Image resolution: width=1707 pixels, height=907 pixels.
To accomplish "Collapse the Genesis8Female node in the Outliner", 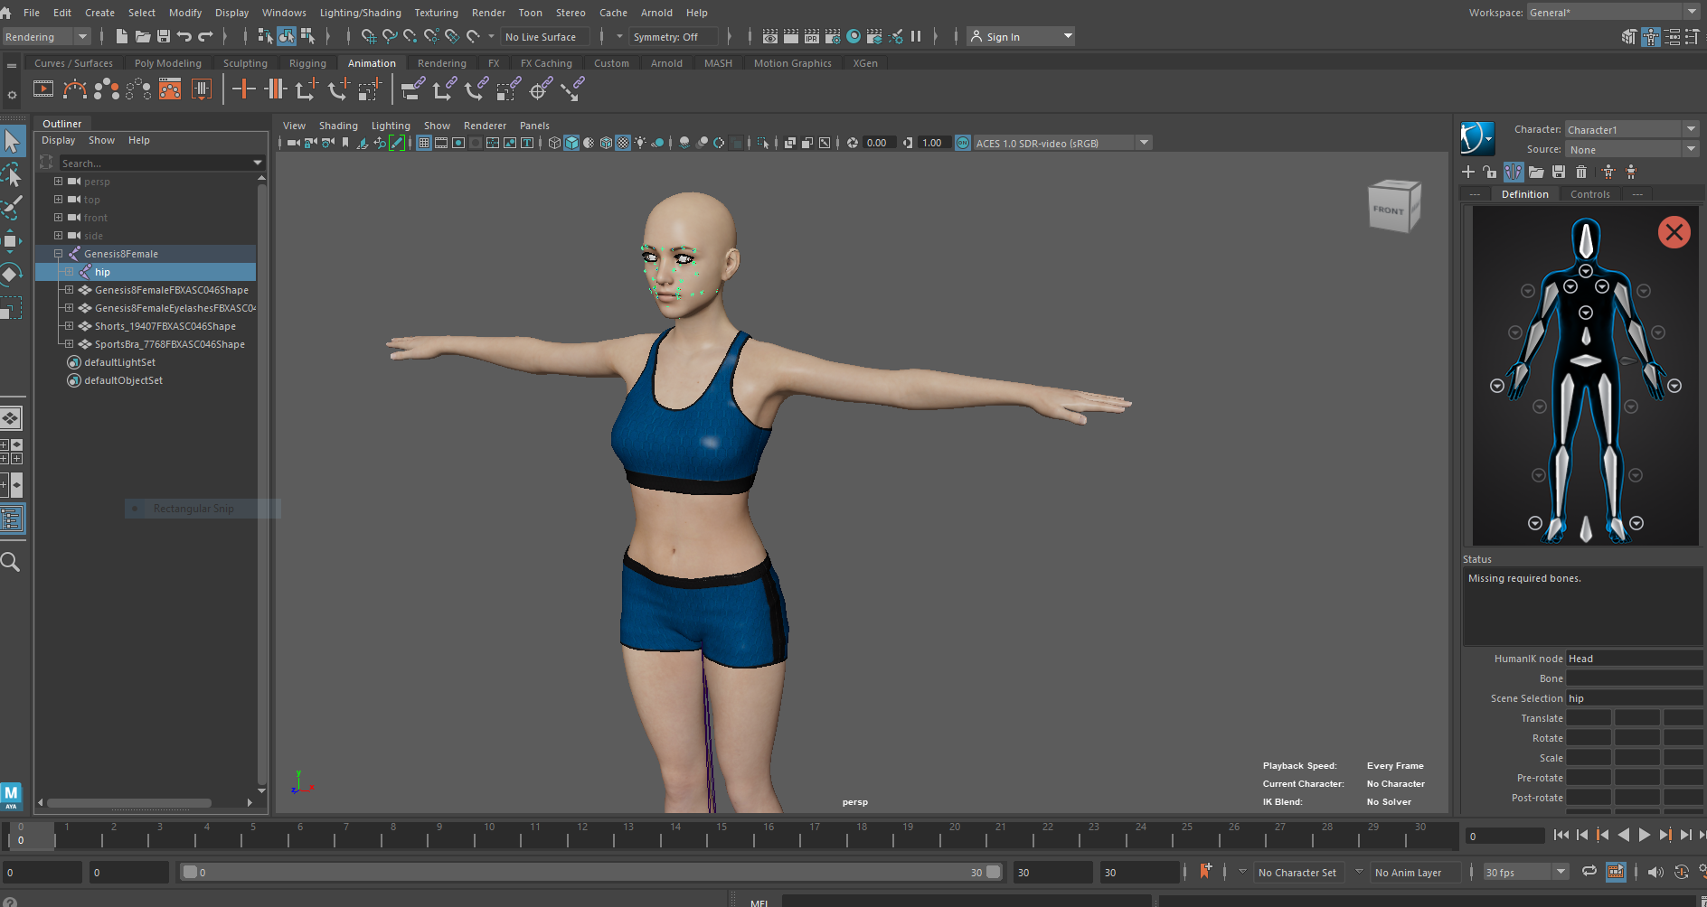I will (x=59, y=254).
